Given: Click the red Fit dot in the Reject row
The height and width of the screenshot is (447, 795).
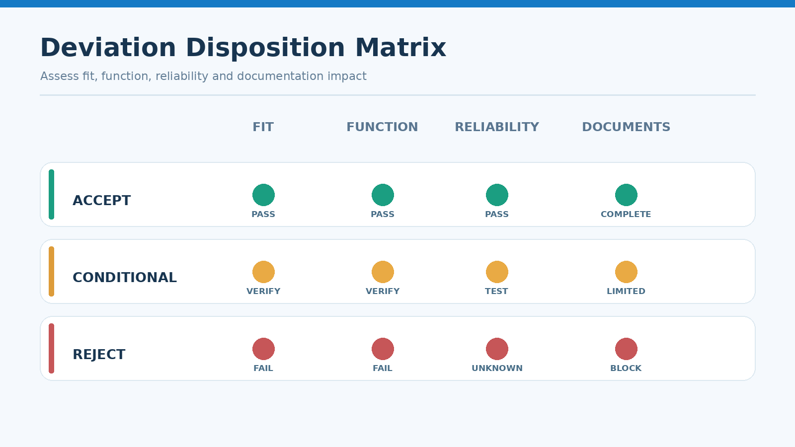Looking at the screenshot, I should click(263, 349).
